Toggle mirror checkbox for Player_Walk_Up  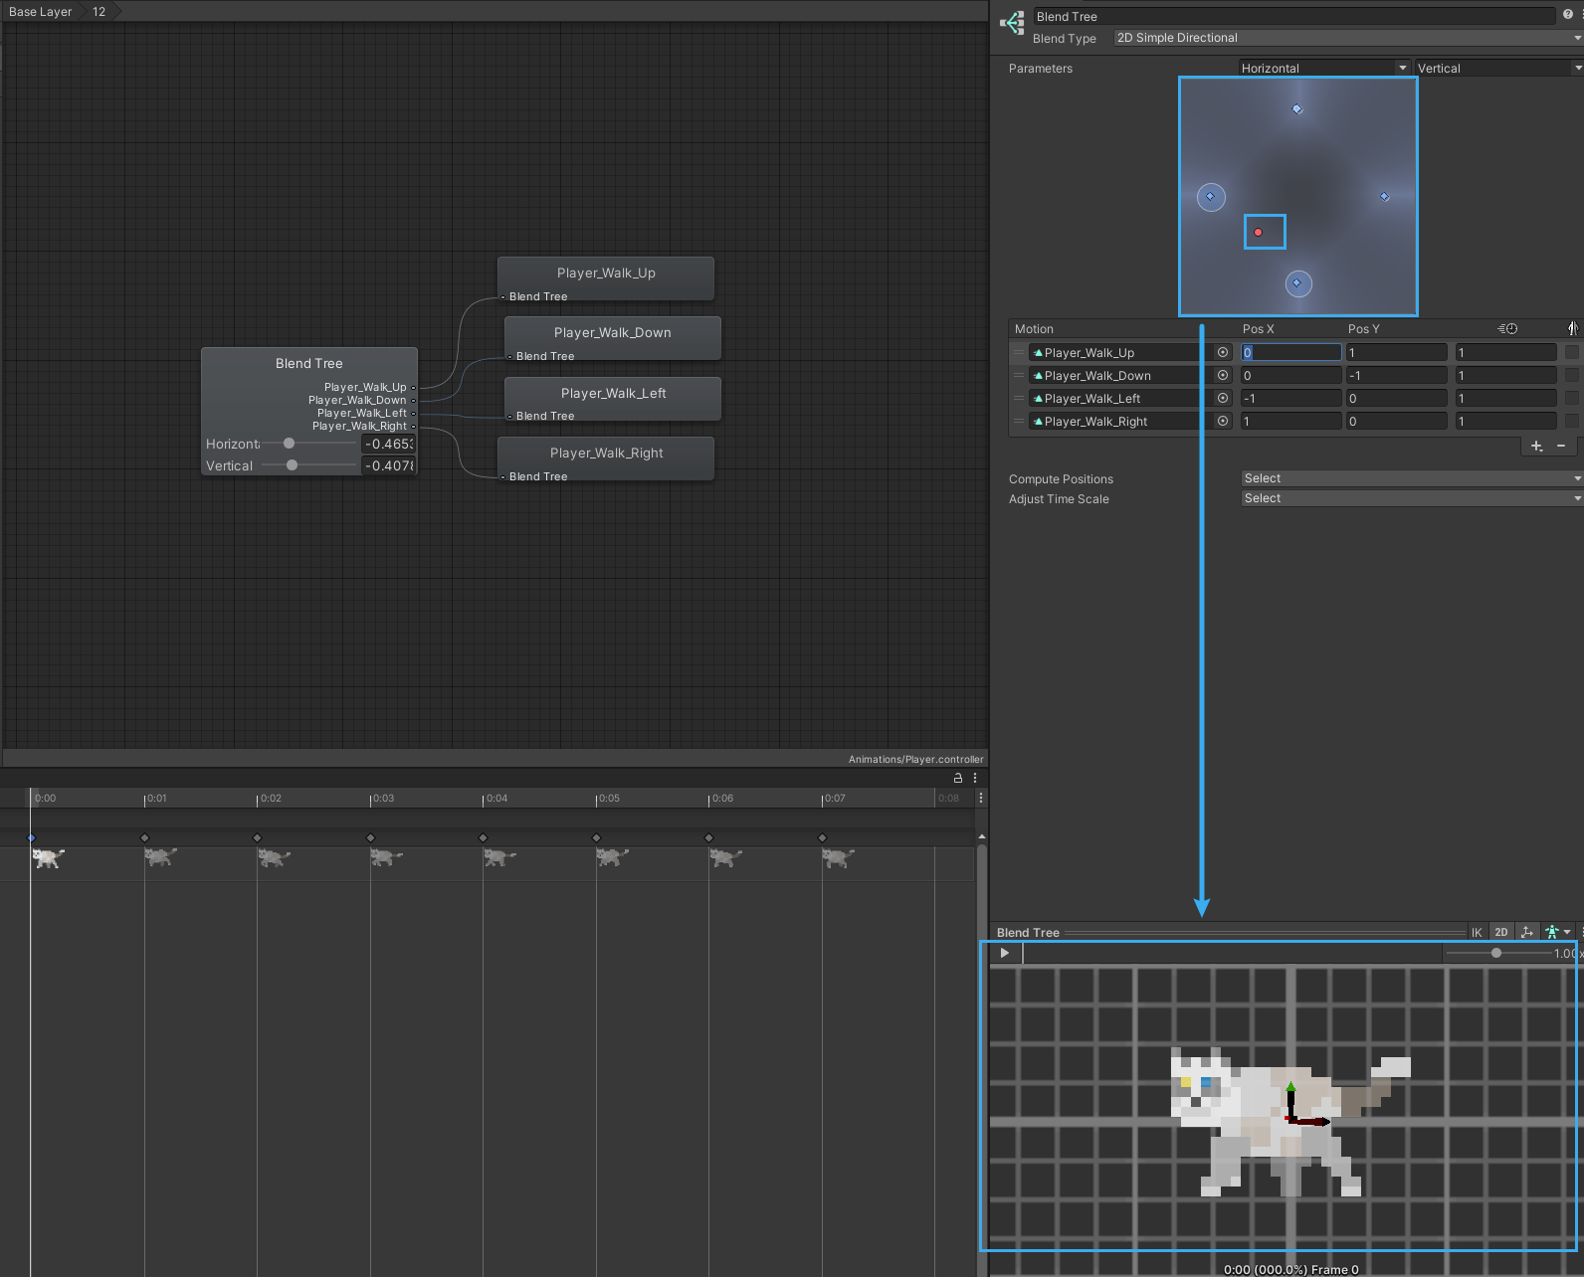tap(1571, 352)
